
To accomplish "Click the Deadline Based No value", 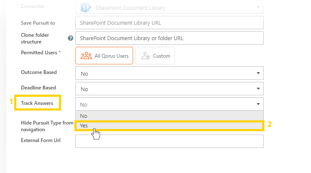I will 84,89.
